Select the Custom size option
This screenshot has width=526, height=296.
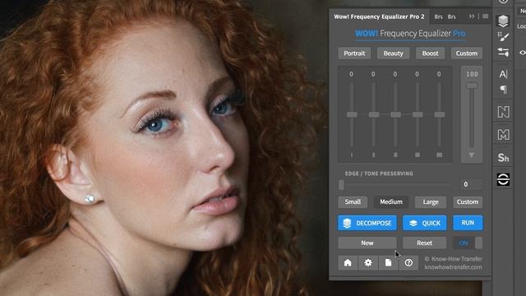(x=468, y=202)
